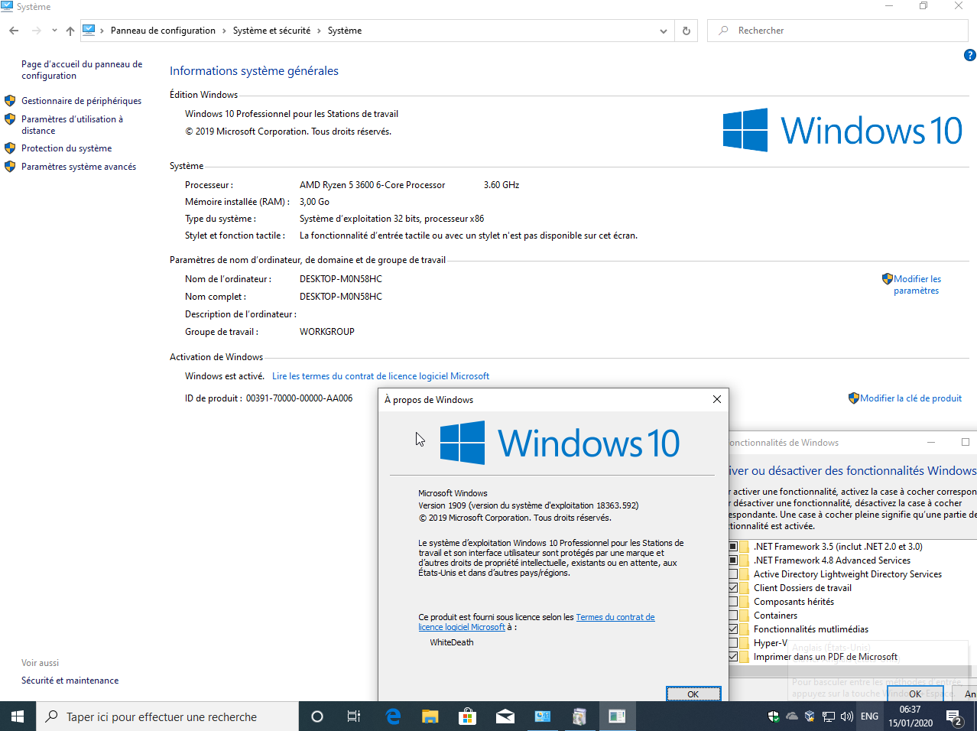Click the computer icon in address bar

click(89, 31)
